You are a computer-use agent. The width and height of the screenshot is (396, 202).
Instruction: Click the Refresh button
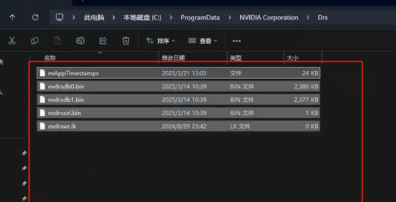click(35, 18)
